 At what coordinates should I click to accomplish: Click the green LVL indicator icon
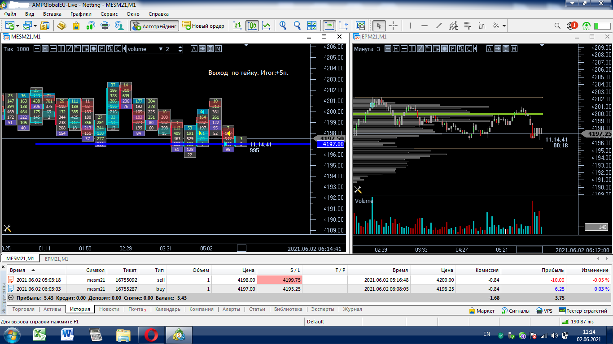pyautogui.click(x=587, y=26)
